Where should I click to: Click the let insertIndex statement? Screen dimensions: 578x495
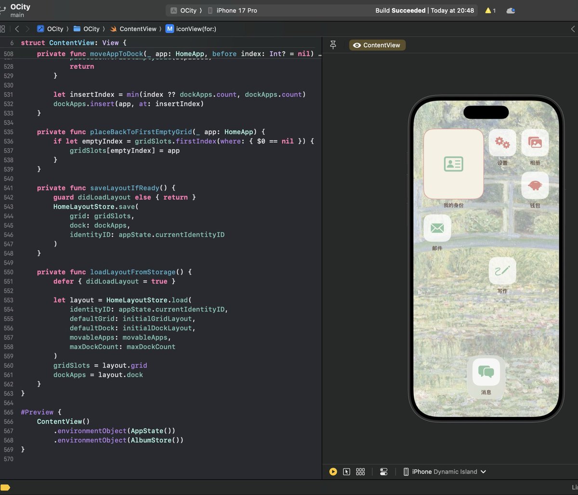tap(180, 94)
